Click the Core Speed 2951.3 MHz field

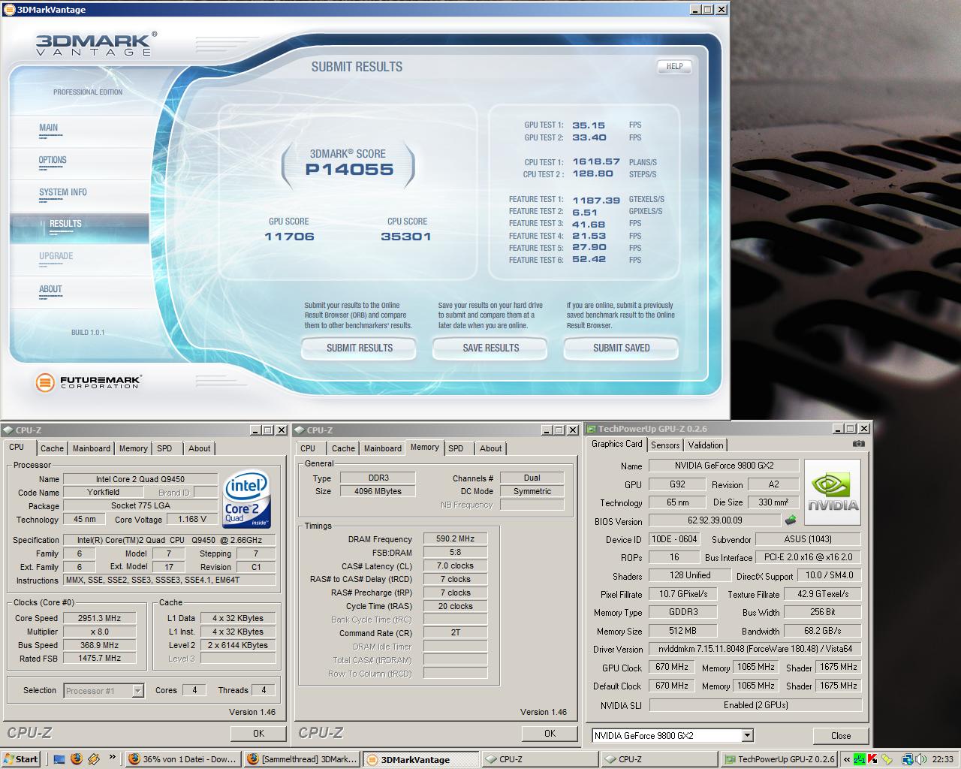click(x=99, y=618)
